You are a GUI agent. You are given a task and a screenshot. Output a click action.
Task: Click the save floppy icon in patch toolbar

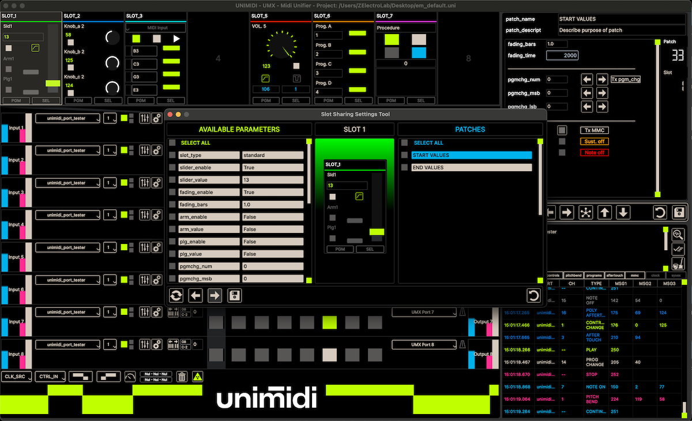(x=679, y=212)
